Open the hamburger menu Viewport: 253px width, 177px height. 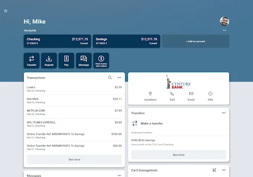(x=5, y=11)
